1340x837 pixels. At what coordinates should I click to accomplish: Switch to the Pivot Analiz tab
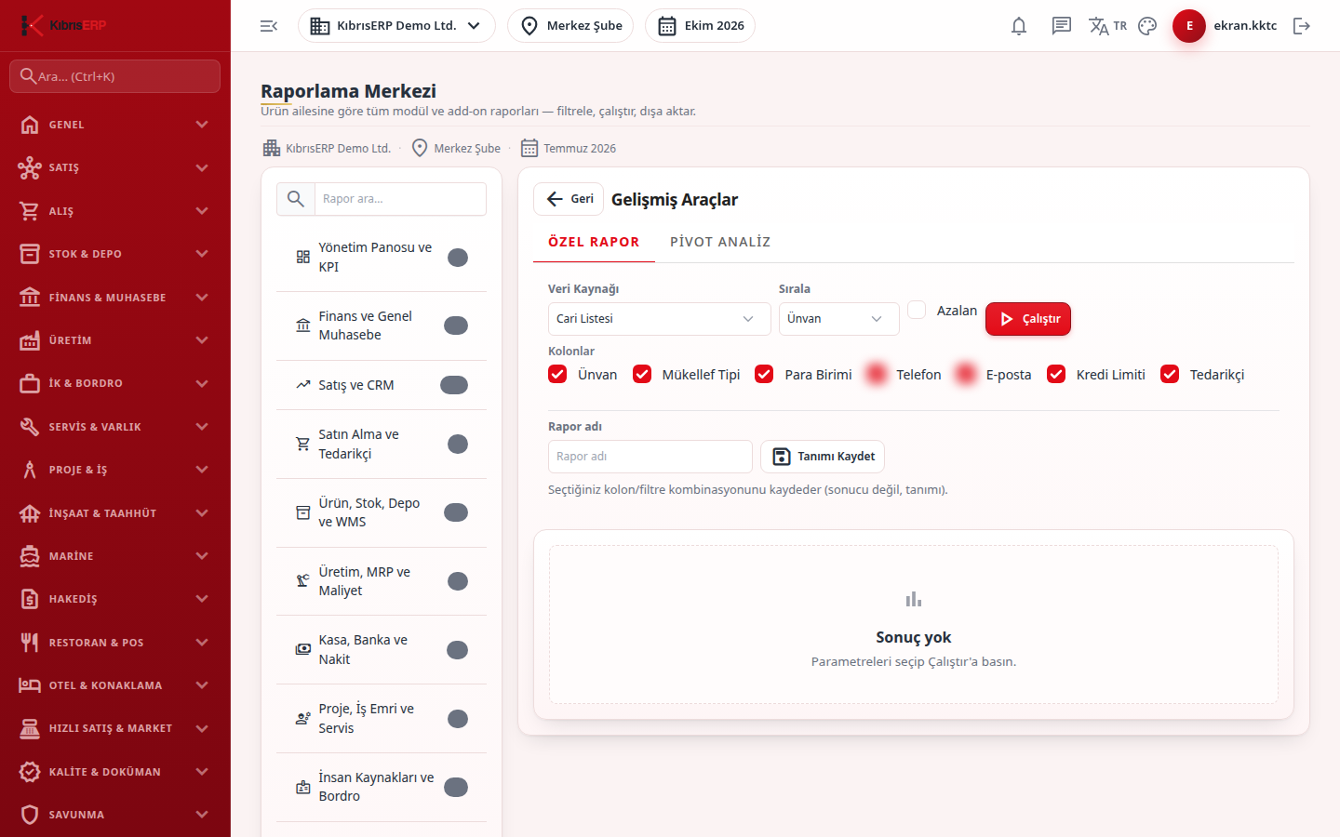coord(720,242)
